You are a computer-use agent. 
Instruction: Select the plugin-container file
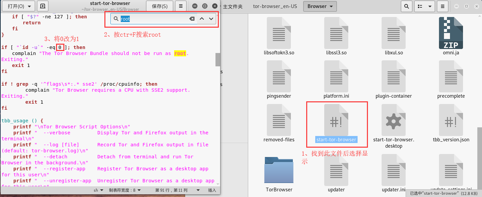click(394, 76)
